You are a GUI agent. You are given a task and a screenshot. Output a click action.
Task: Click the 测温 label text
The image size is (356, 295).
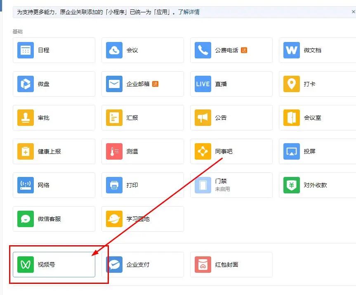pyautogui.click(x=132, y=151)
